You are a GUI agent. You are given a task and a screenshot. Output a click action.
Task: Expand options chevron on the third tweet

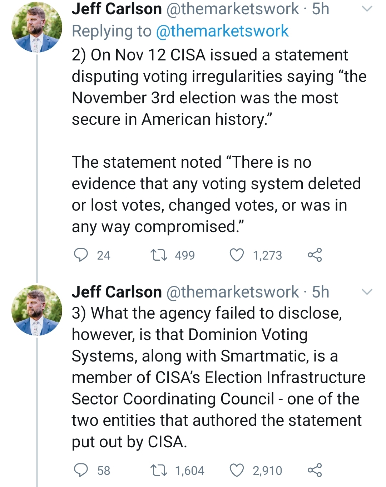367,292
